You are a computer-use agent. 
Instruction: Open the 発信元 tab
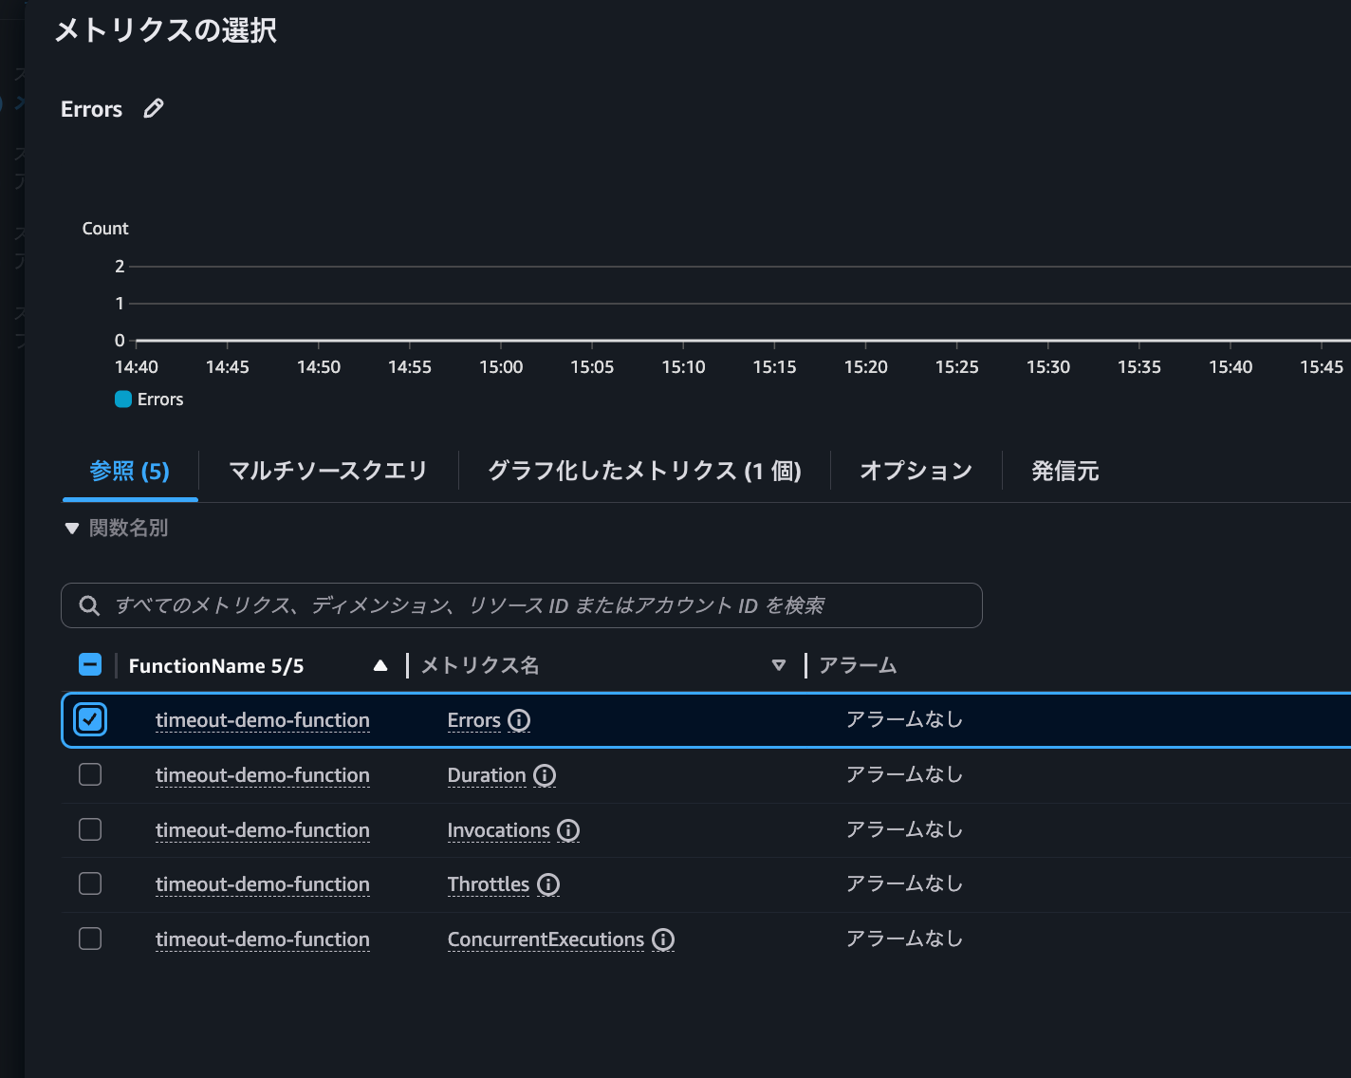(1064, 470)
